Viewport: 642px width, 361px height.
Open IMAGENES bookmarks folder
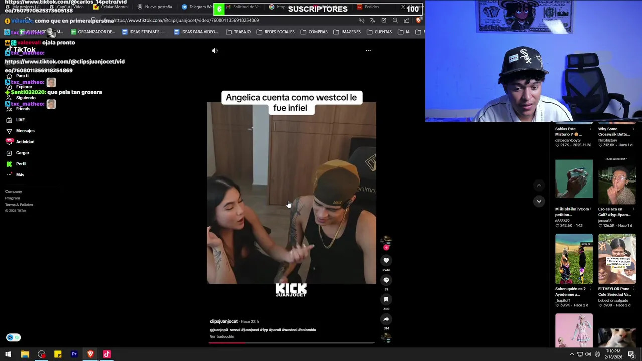pyautogui.click(x=347, y=32)
